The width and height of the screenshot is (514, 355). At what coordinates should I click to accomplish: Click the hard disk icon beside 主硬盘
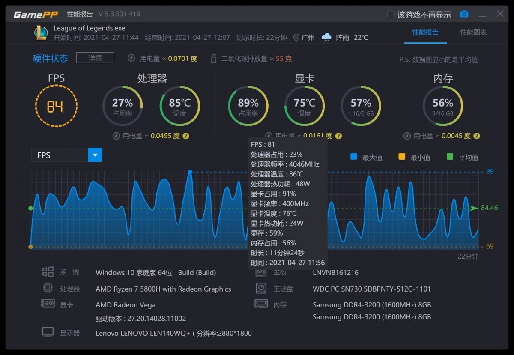[261, 288]
